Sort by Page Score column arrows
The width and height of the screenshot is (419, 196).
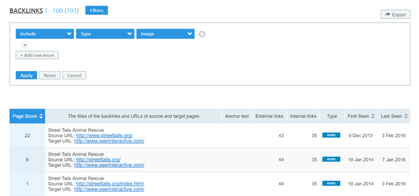tap(41, 117)
